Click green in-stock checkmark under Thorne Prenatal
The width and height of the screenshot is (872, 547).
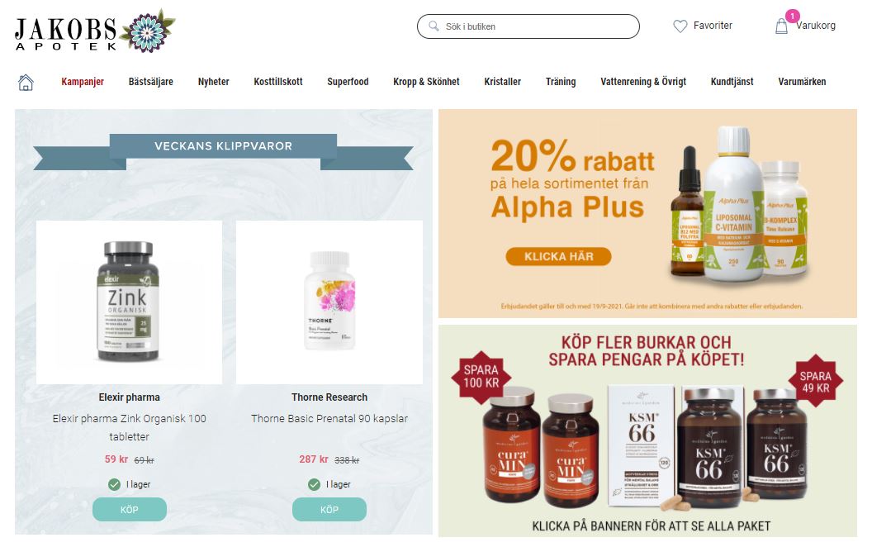click(315, 484)
